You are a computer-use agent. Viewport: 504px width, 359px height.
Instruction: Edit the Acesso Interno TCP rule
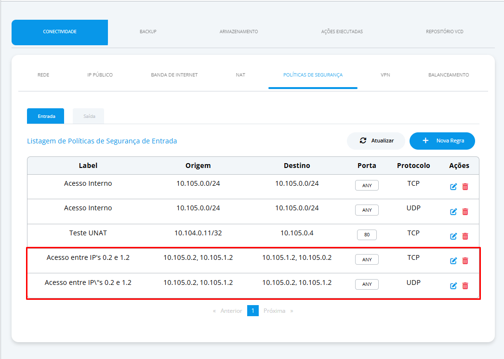pyautogui.click(x=453, y=187)
